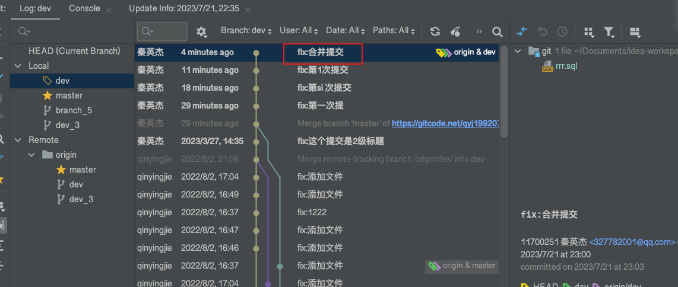Open the User: All filter dropdown

click(299, 31)
